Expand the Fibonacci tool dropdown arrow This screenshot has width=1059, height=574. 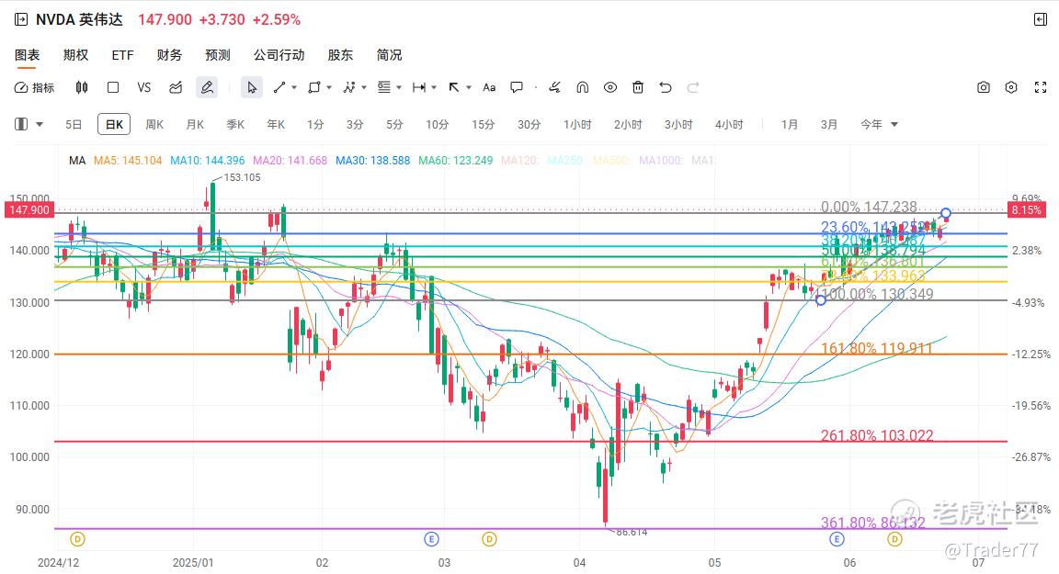pos(399,87)
